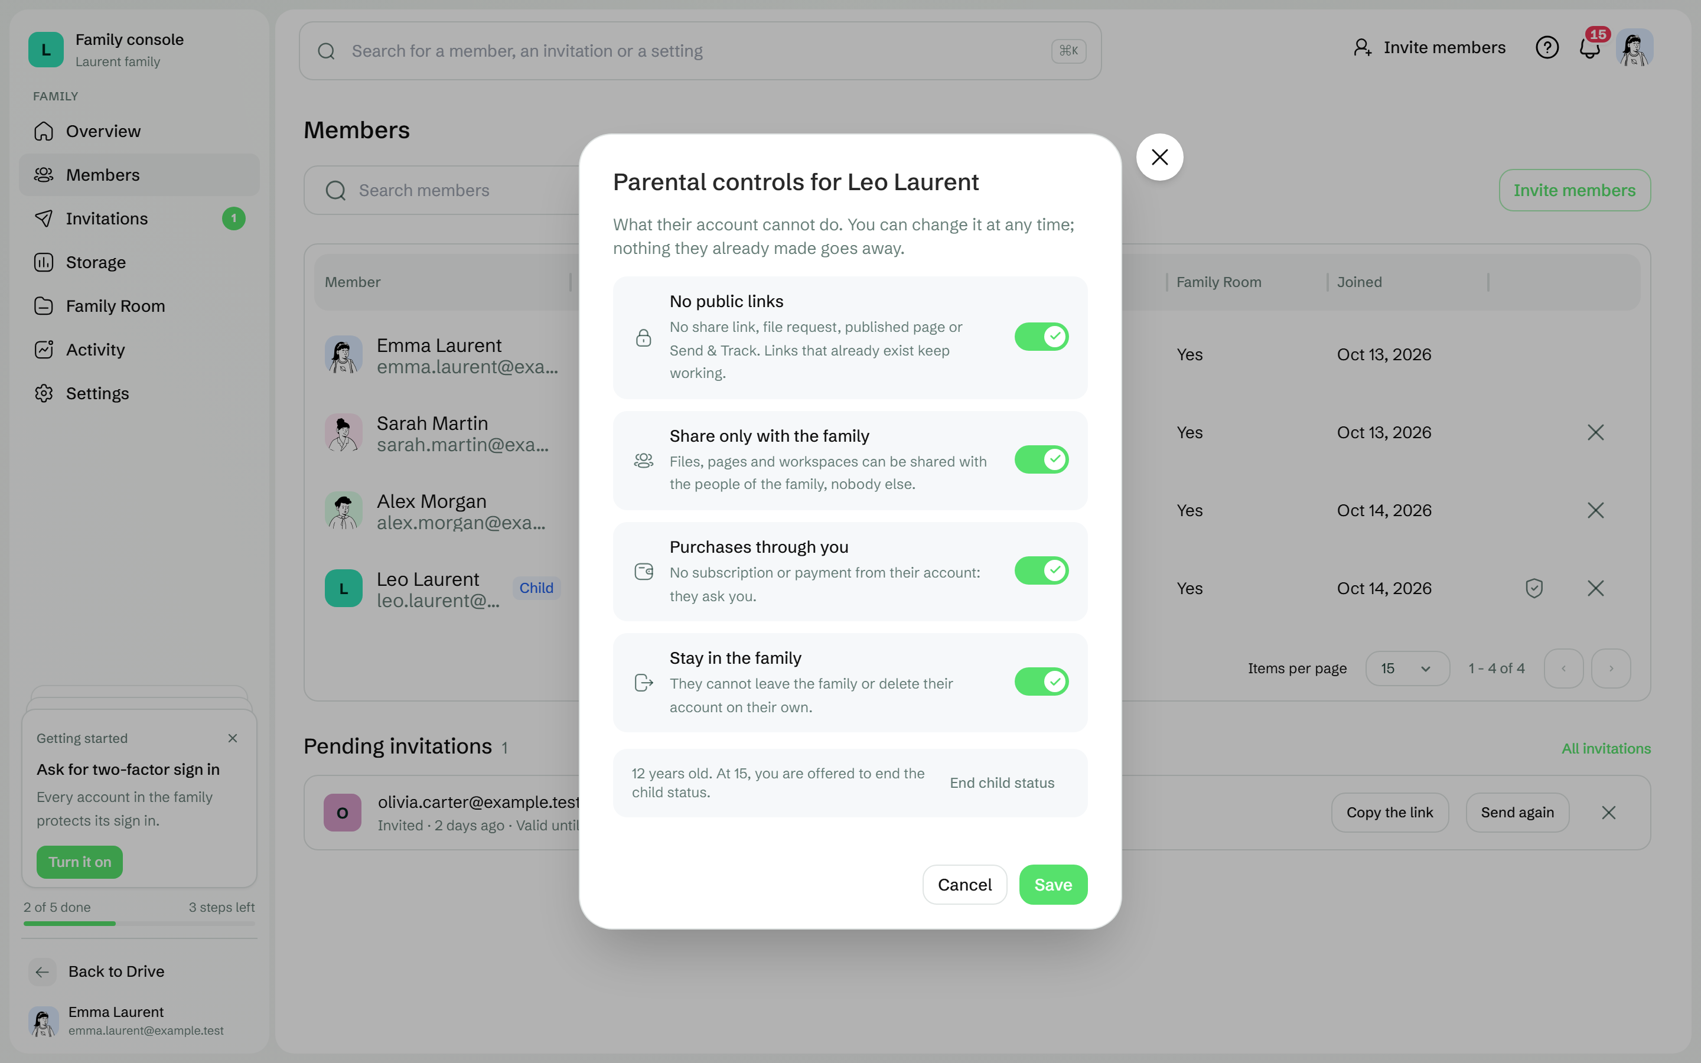This screenshot has width=1701, height=1063.
Task: Open Activity in the sidebar
Action: click(139, 350)
